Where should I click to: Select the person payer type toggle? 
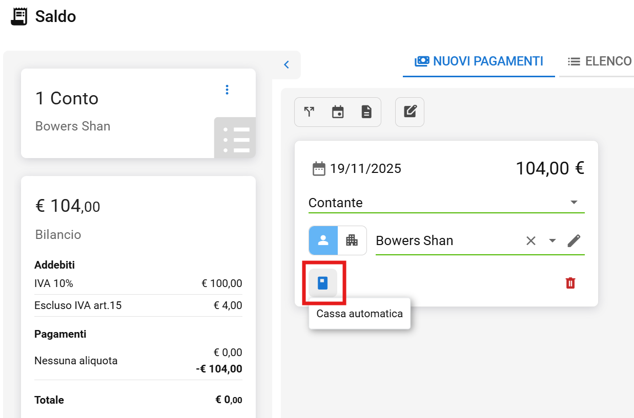323,240
